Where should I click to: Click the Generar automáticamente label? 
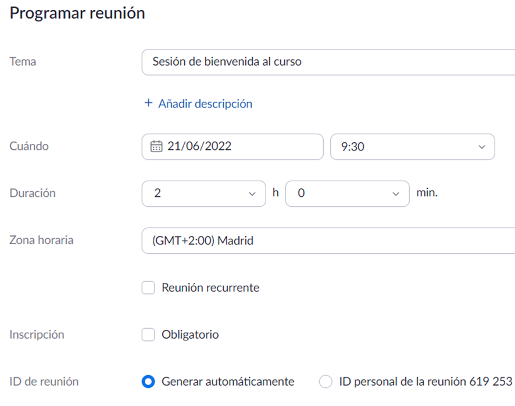click(228, 382)
